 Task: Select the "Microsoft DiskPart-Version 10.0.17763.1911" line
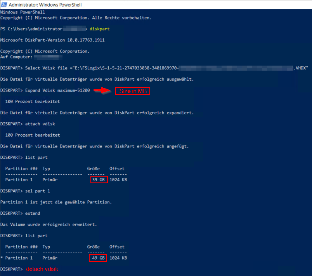[52, 40]
